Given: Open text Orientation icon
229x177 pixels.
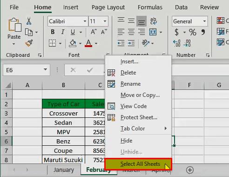Looking at the screenshot, I should click(x=146, y=43).
